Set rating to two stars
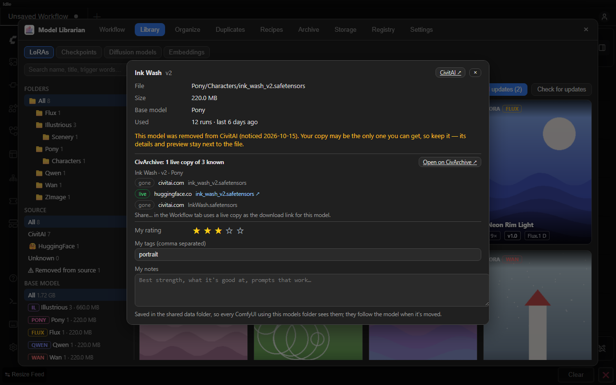616x385 pixels. tap(207, 231)
